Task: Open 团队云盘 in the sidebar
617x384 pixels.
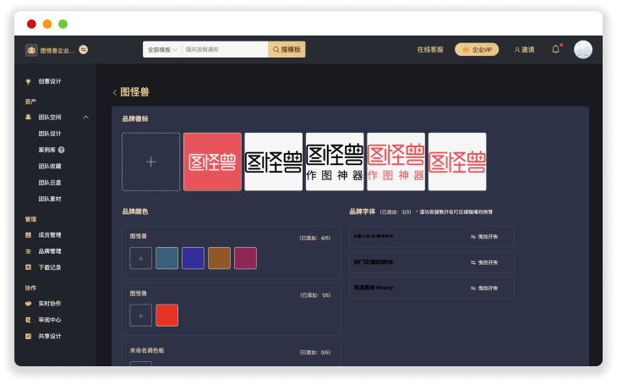Action: [50, 183]
